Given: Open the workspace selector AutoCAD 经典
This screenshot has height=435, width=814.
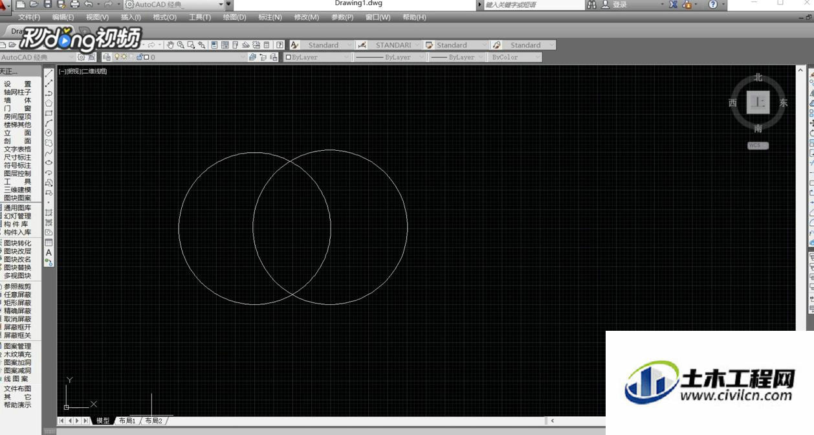Looking at the screenshot, I should pyautogui.click(x=173, y=5).
